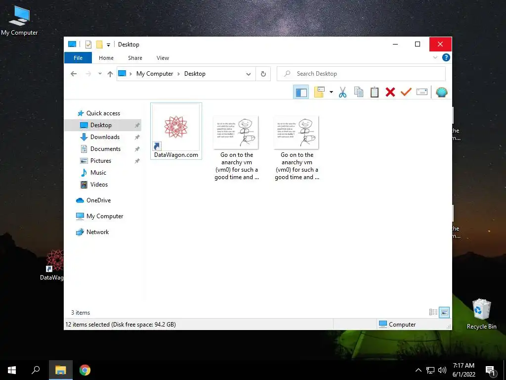Open the address bar history dropdown

tap(249, 74)
